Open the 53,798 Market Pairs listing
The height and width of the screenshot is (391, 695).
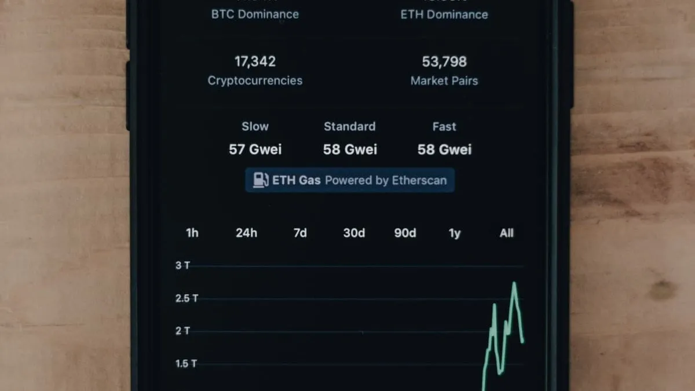pos(444,70)
